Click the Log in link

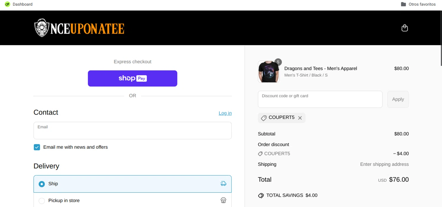[x=225, y=113]
